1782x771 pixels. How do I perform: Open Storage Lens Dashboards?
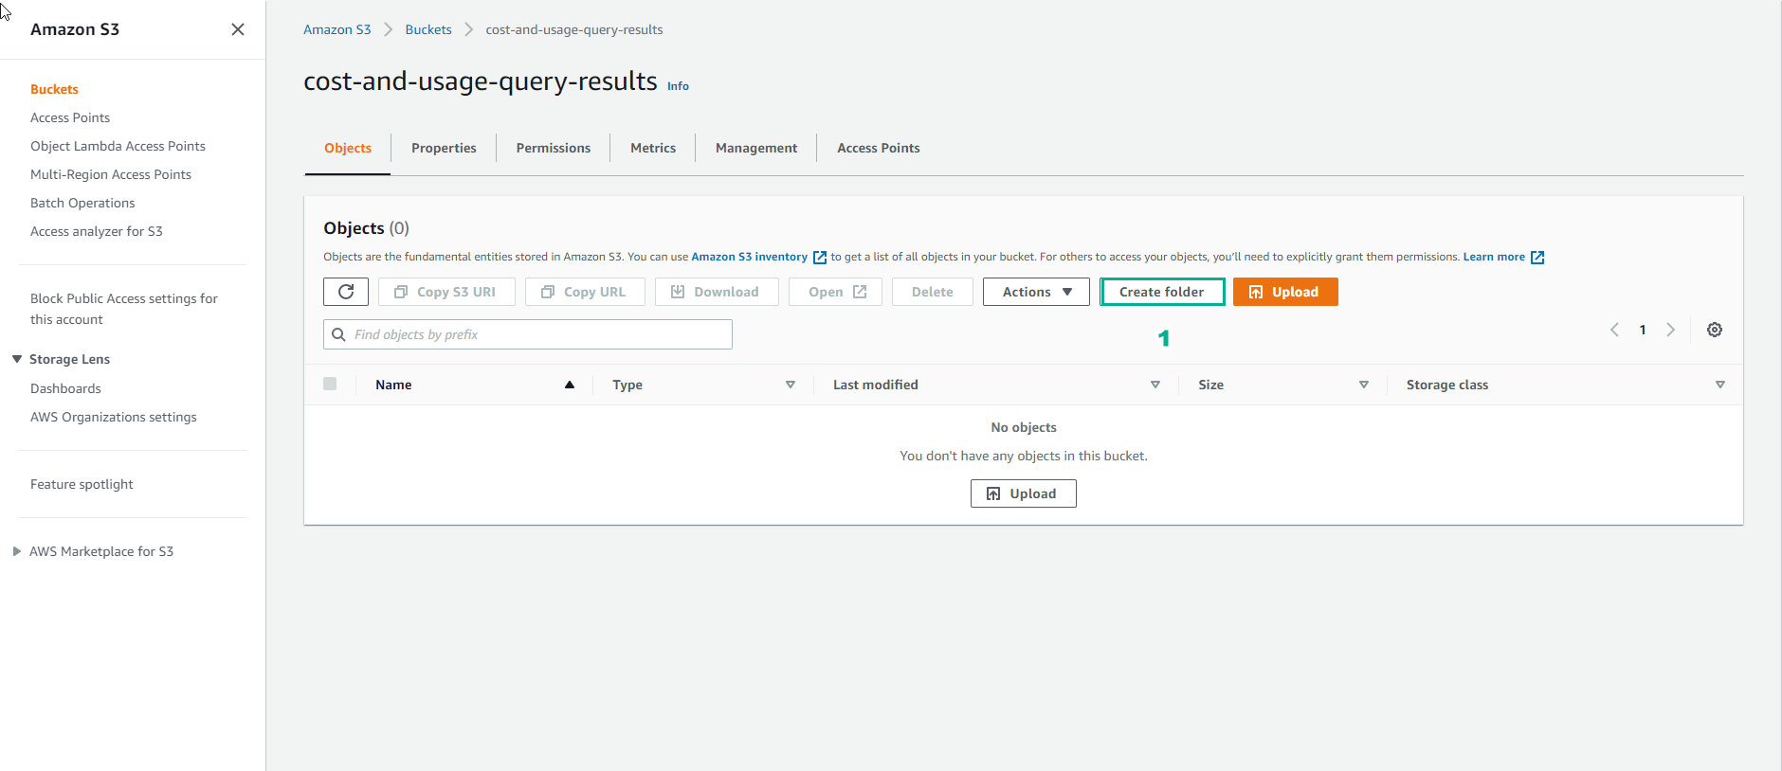(x=65, y=388)
